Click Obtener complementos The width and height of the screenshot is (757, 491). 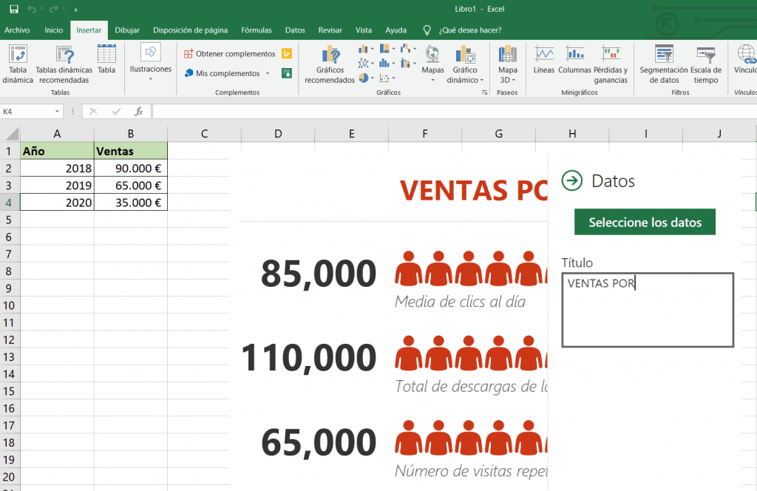tap(230, 53)
